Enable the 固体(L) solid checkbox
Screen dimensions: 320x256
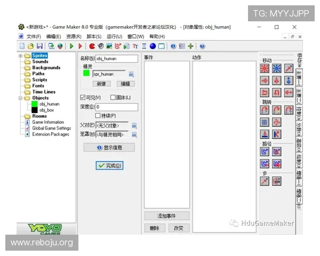113,98
